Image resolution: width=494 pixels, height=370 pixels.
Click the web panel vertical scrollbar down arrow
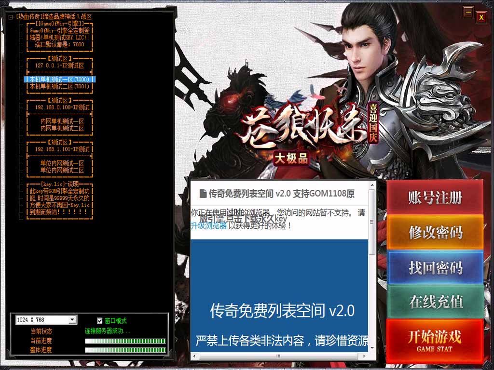coord(372,347)
